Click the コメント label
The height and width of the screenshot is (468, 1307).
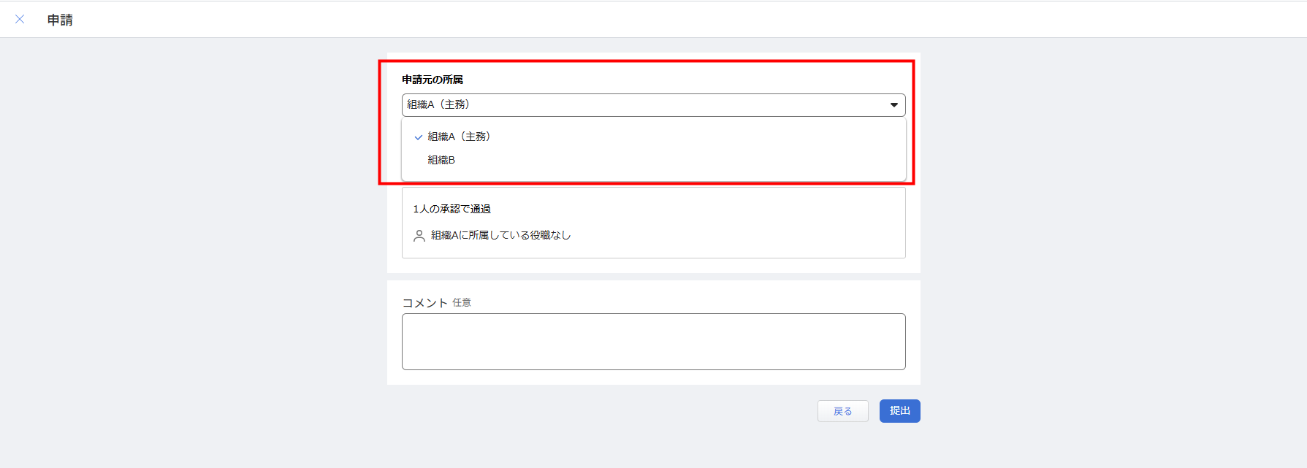point(424,303)
